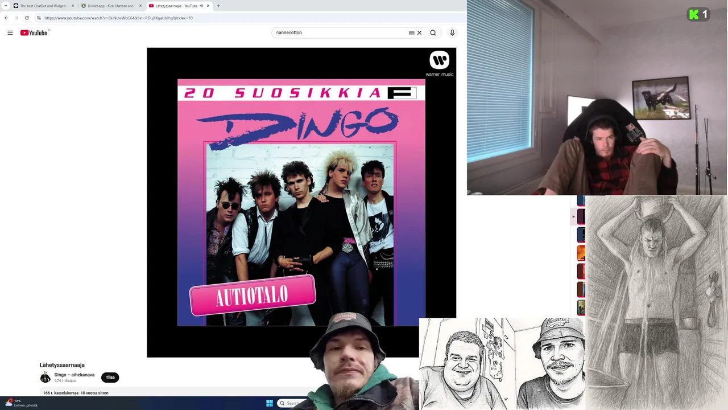This screenshot has width=728, height=410.
Task: Close the Kicklet.app tab
Action: click(x=140, y=6)
